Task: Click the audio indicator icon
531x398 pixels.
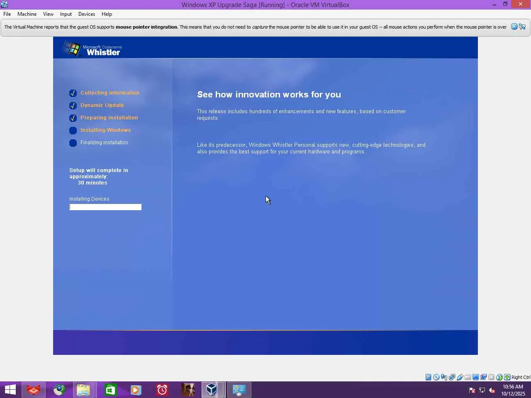Action: 444,377
